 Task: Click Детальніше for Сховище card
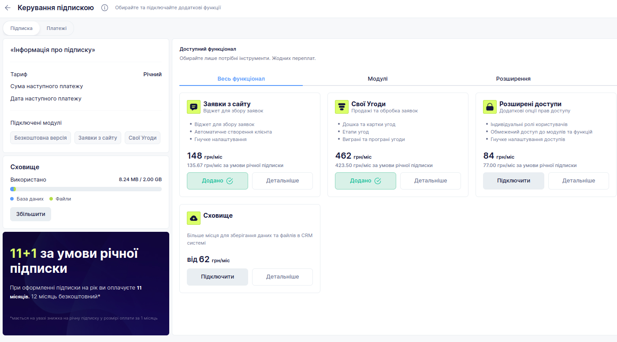click(x=282, y=277)
